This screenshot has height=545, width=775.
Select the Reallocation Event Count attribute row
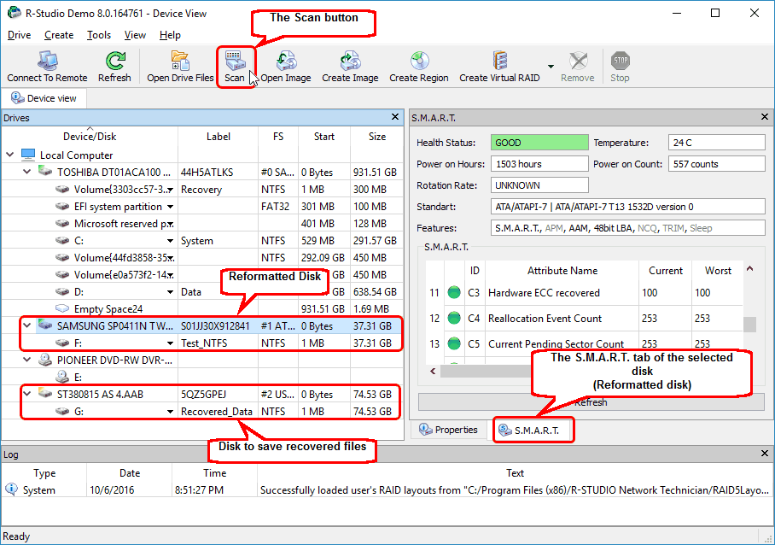pyautogui.click(x=584, y=319)
